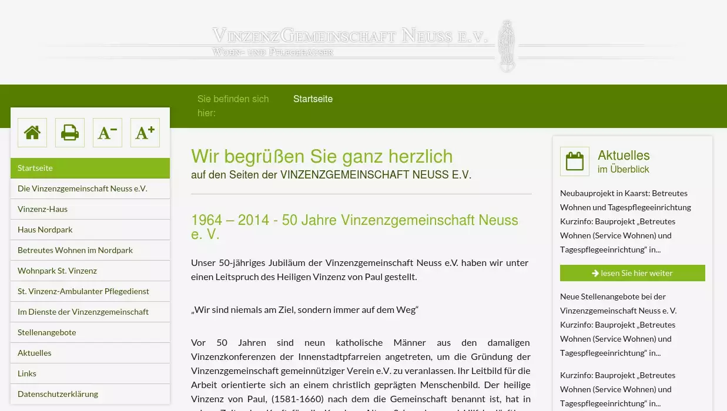This screenshot has height=411, width=727.
Task: Select Startseite in the sidebar menu
Action: pyautogui.click(x=90, y=168)
